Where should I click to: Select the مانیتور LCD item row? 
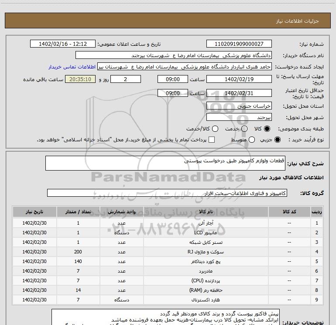(x=168, y=233)
